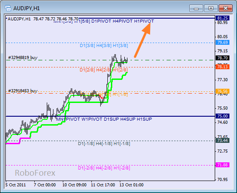
Task: Select the D1[-2/8] H4[-2/8] H1[-2/8] label
Action: click(x=104, y=168)
